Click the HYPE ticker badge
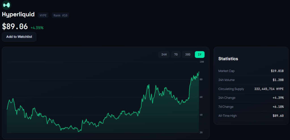The height and width of the screenshot is (140, 290). tap(43, 15)
